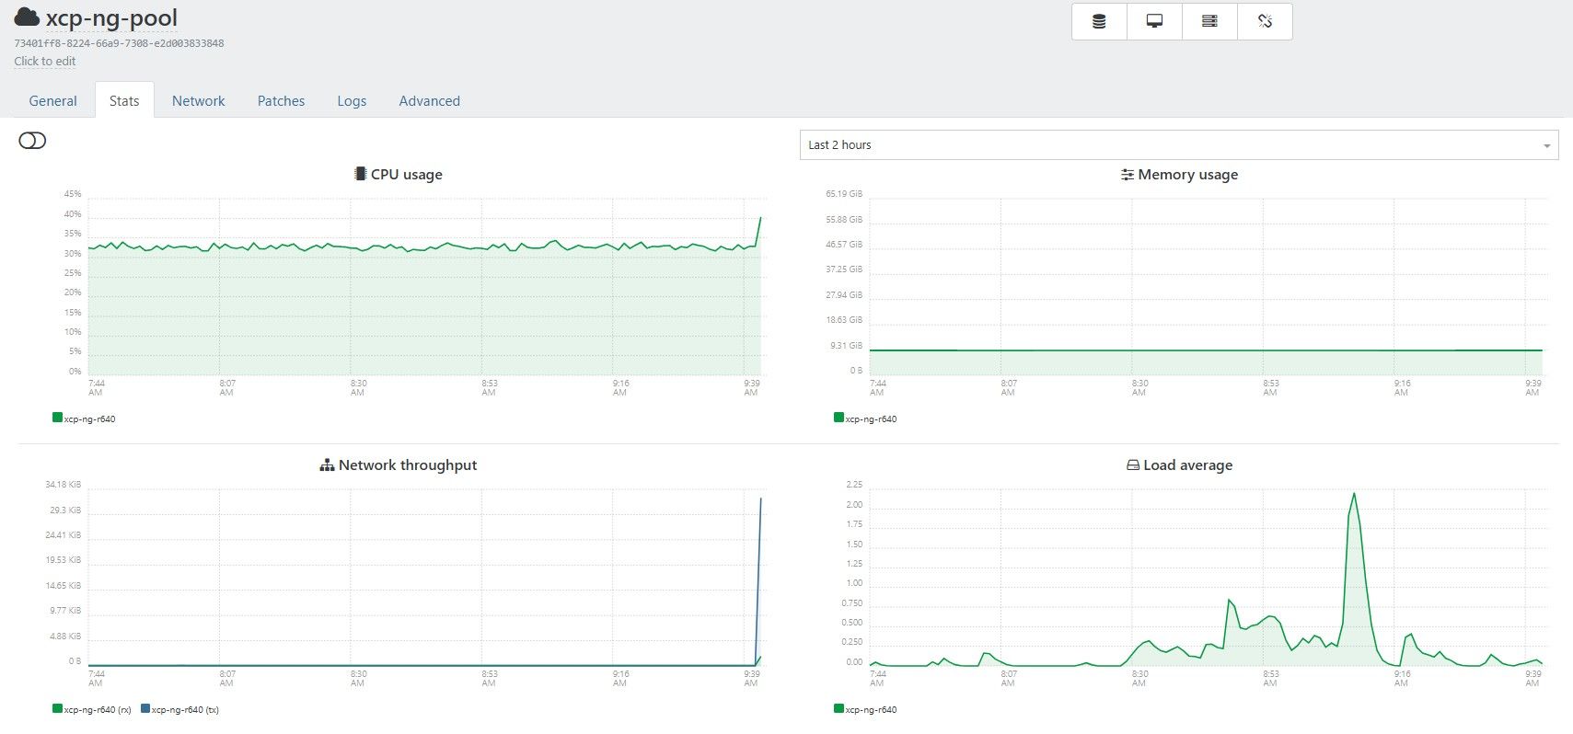Click the broken link (disconnect) icon button
Image resolution: width=1573 pixels, height=734 pixels.
1265,21
